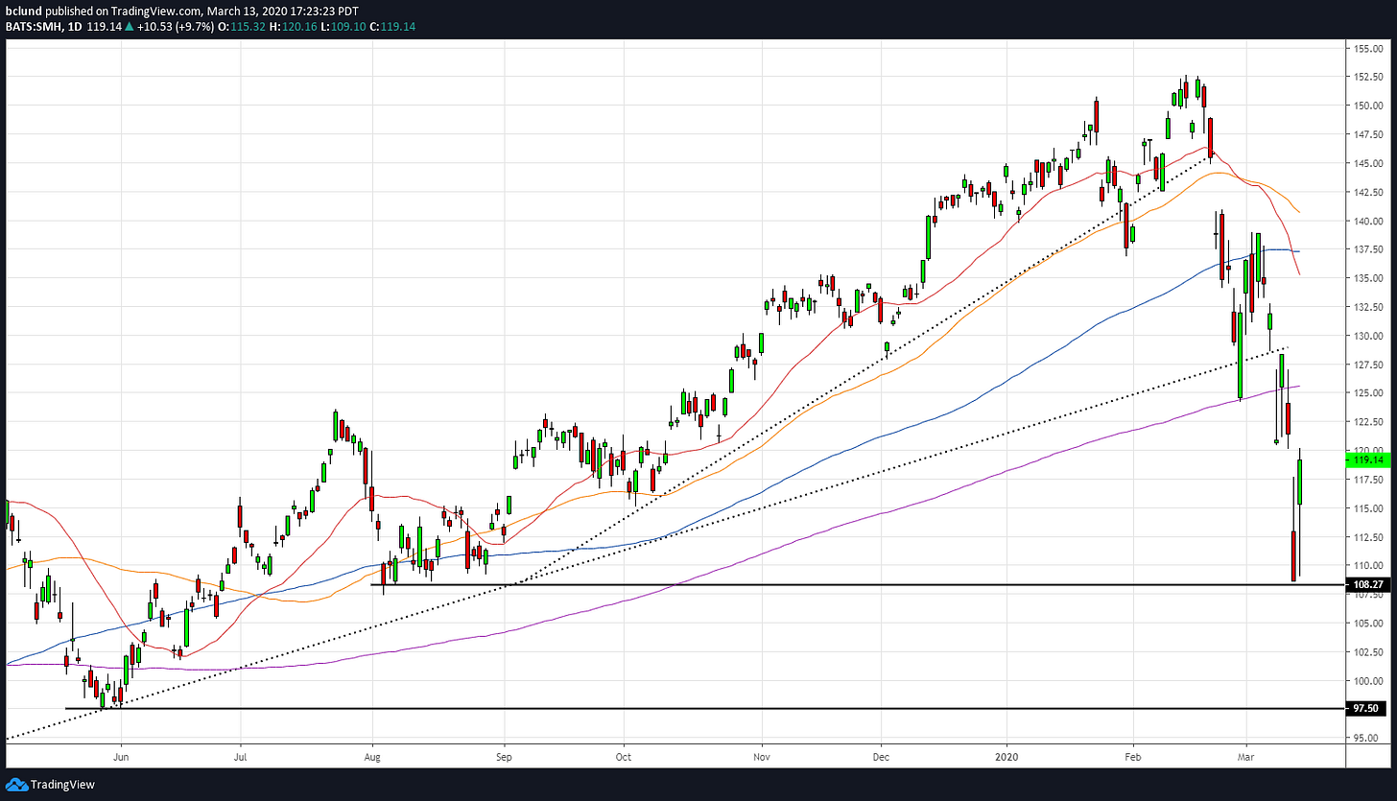The image size is (1397, 801).
Task: Click the Nov label on time axis
Action: (x=762, y=756)
